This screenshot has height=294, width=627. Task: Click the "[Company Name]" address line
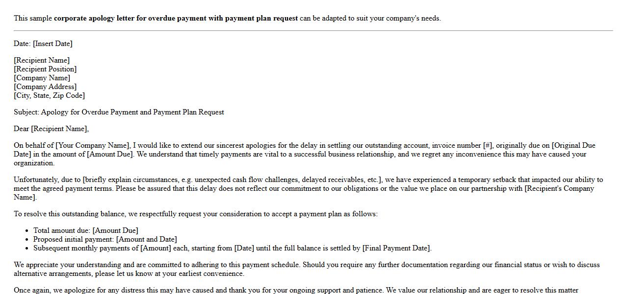pyautogui.click(x=42, y=78)
